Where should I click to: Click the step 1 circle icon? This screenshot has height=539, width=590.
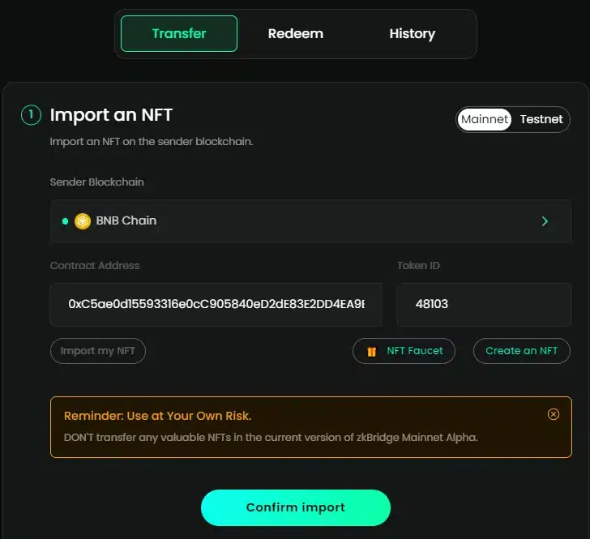pos(31,115)
